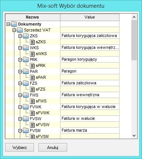The width and height of the screenshot is (142, 159).
Task: Click the FZS folder icon
Action: (26, 83)
